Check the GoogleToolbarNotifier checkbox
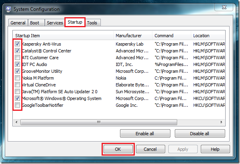Image resolution: width=240 pixels, height=164 pixels. click(x=17, y=105)
